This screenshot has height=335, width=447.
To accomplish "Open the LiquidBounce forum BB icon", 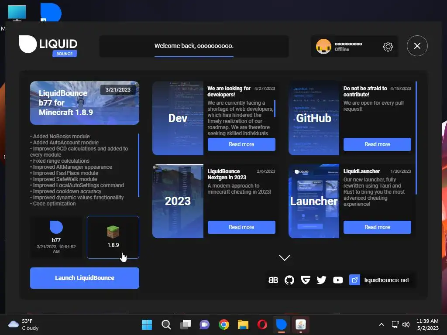I will coord(273,280).
